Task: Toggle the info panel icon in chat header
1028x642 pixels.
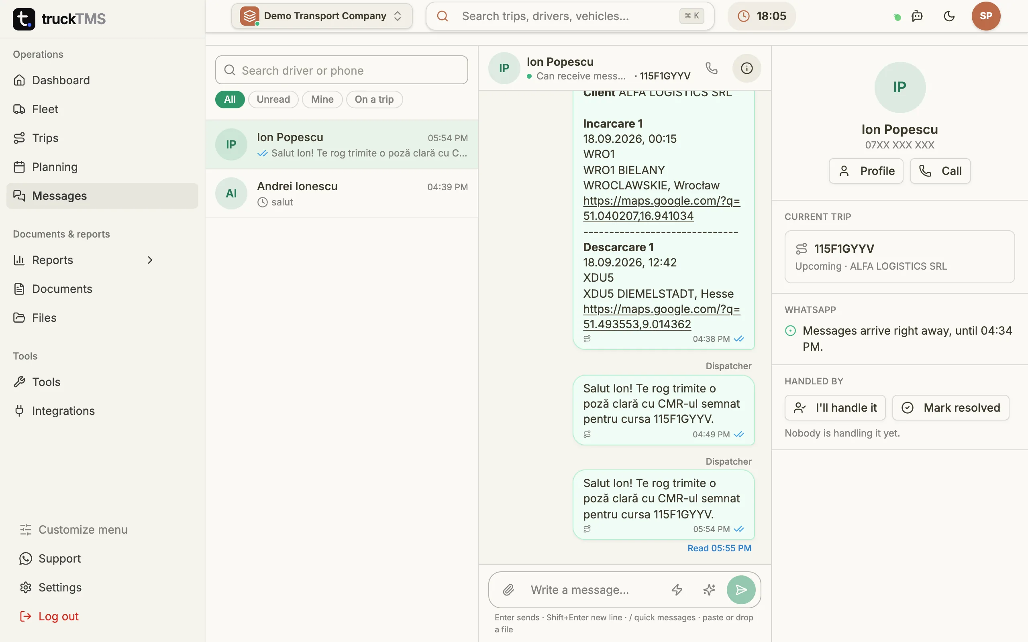Action: (747, 68)
